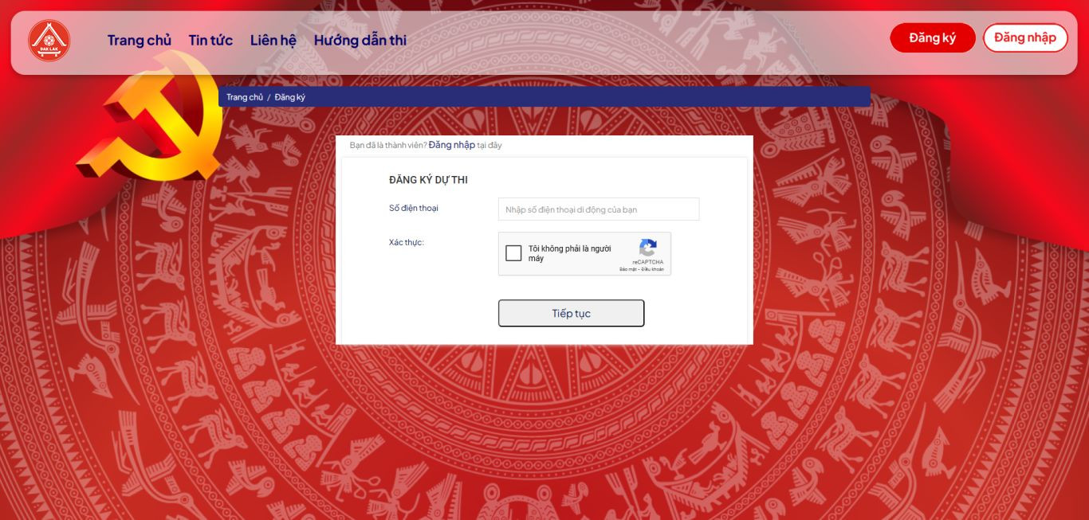The image size is (1089, 520).
Task: Follow Đăng nhập link beside "Bạn đã là thành viên?"
Action: (451, 145)
